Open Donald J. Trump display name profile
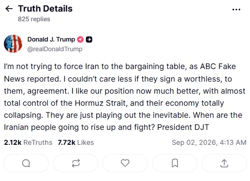Screen dimensions: 250x181 click(51, 40)
